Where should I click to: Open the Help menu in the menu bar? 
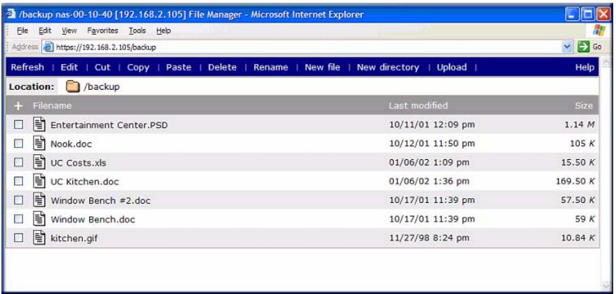(x=164, y=31)
